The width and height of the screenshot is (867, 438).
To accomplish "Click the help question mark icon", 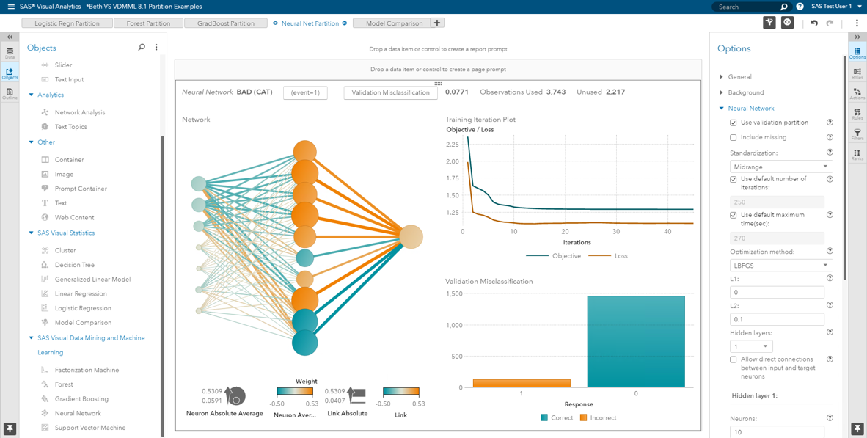I will coord(800,7).
